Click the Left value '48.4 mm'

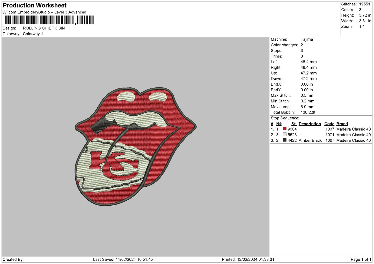pyautogui.click(x=309, y=62)
